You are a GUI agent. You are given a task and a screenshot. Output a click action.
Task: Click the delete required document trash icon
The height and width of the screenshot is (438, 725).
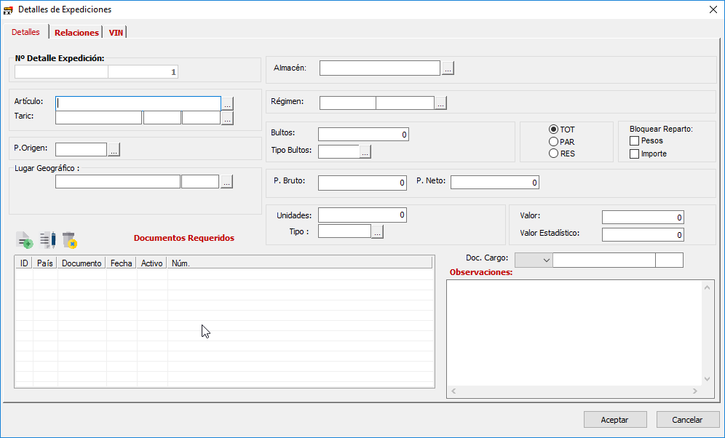click(70, 240)
